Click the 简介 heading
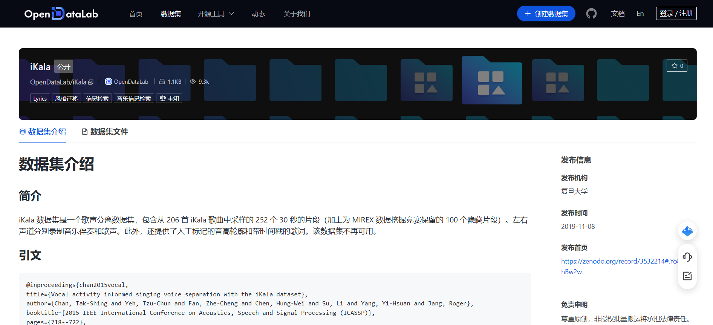 click(30, 196)
